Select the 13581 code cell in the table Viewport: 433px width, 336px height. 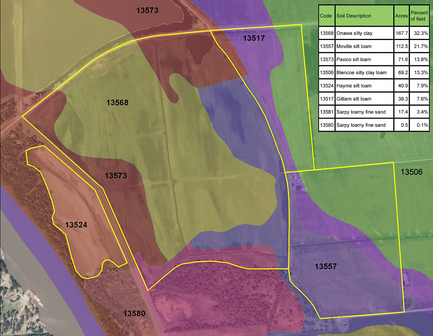(x=327, y=112)
